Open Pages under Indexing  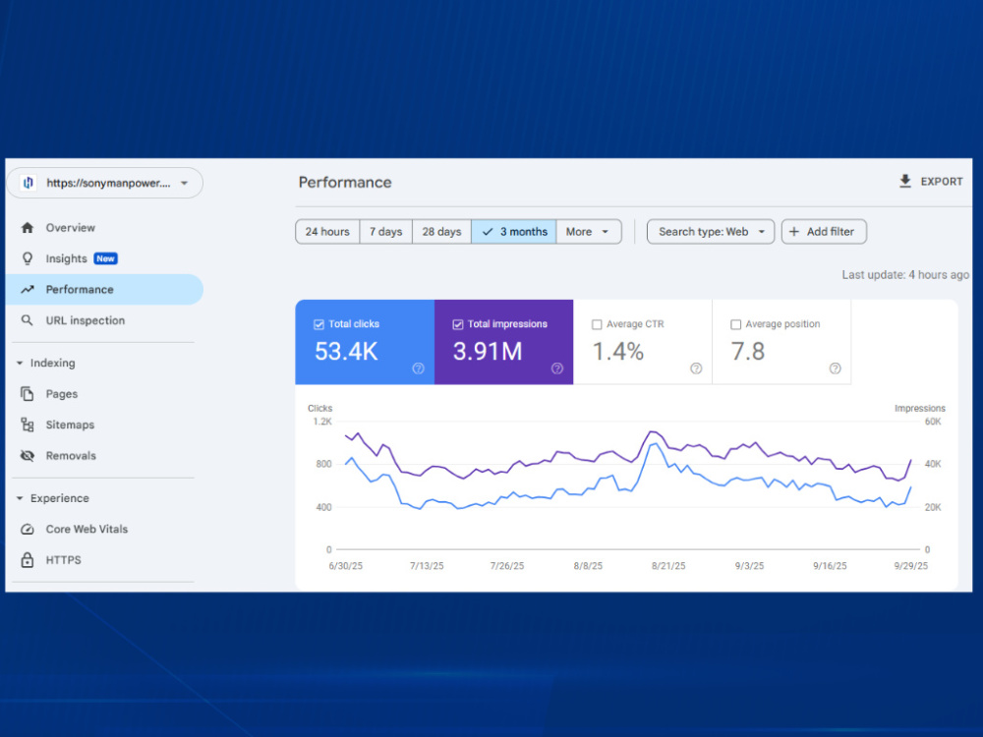coord(104,394)
